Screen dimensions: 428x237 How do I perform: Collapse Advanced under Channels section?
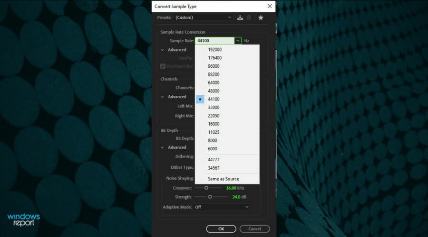pos(162,97)
